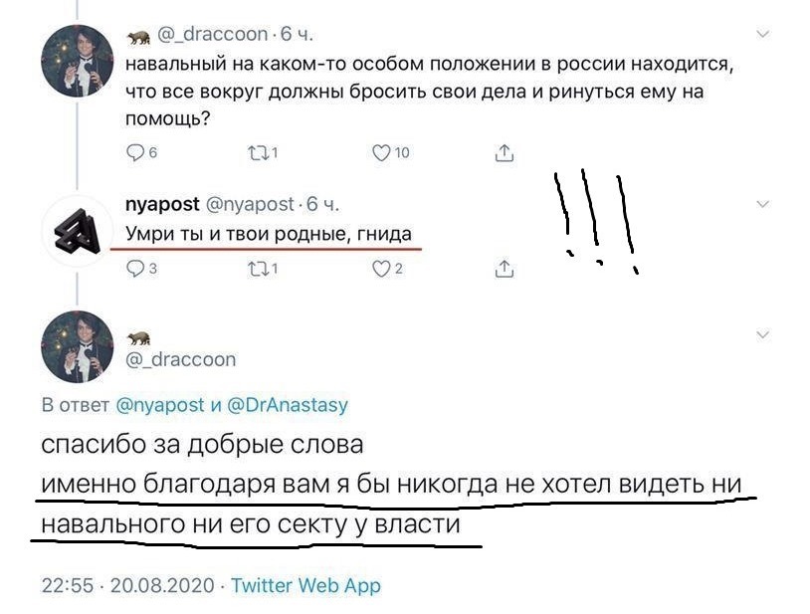Open the @nyapost mention in the reply line

159,405
